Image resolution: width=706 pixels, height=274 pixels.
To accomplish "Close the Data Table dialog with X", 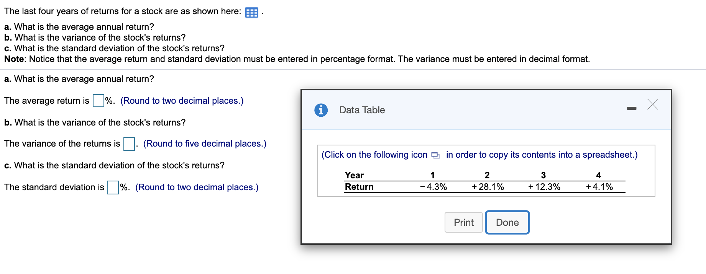I will coord(652,104).
